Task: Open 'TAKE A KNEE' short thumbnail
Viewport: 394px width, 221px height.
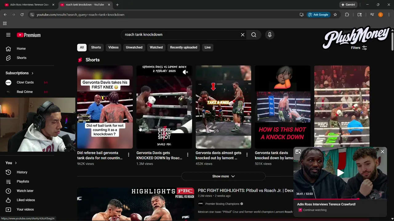Action: click(x=223, y=107)
